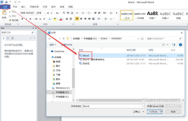
Task: Open the Change Case dropdown
Action: (58, 13)
